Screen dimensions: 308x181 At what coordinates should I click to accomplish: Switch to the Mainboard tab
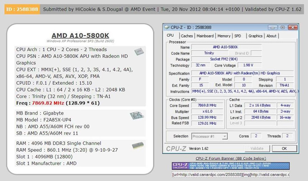point(205,36)
